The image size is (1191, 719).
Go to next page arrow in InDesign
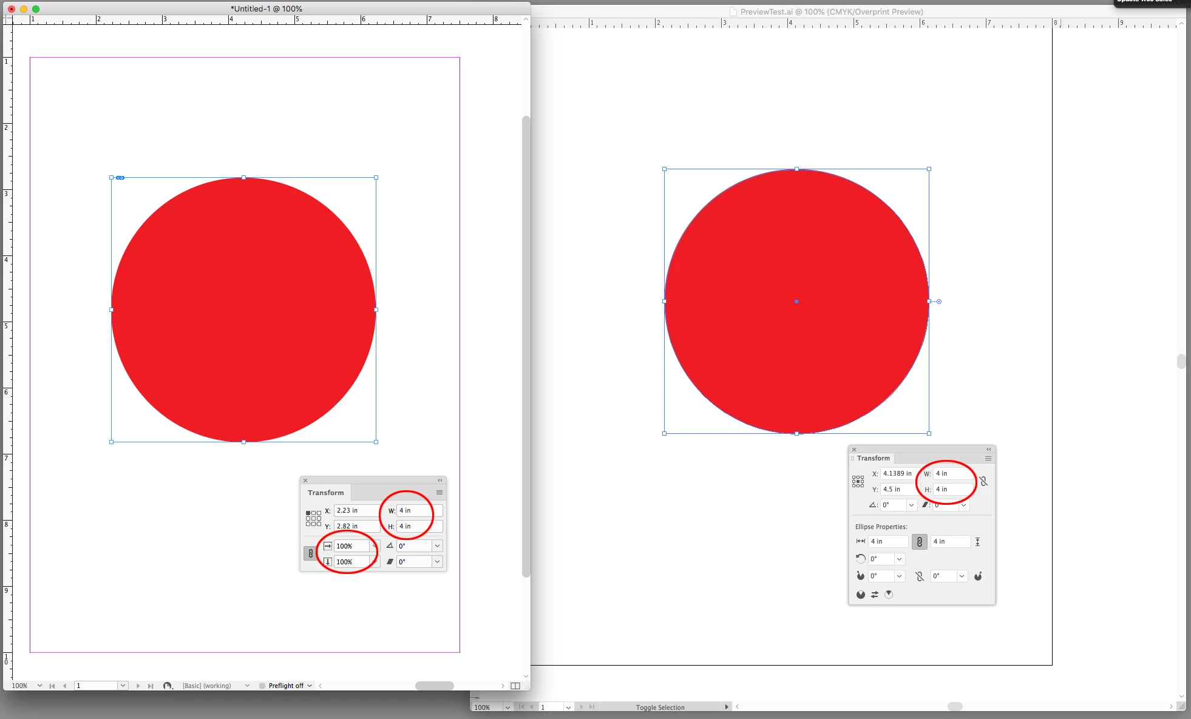tap(138, 686)
